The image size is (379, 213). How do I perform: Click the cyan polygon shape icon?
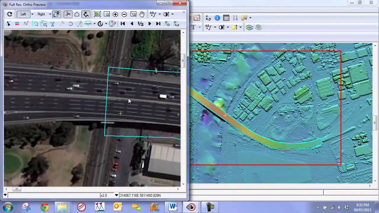click(35, 24)
